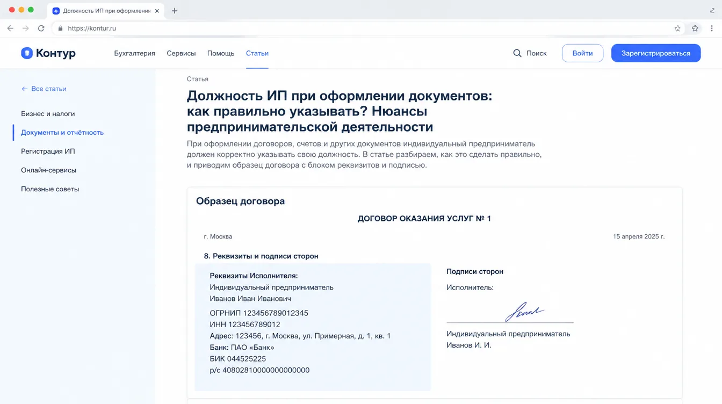Open the Регистрация ИП category

(48, 151)
